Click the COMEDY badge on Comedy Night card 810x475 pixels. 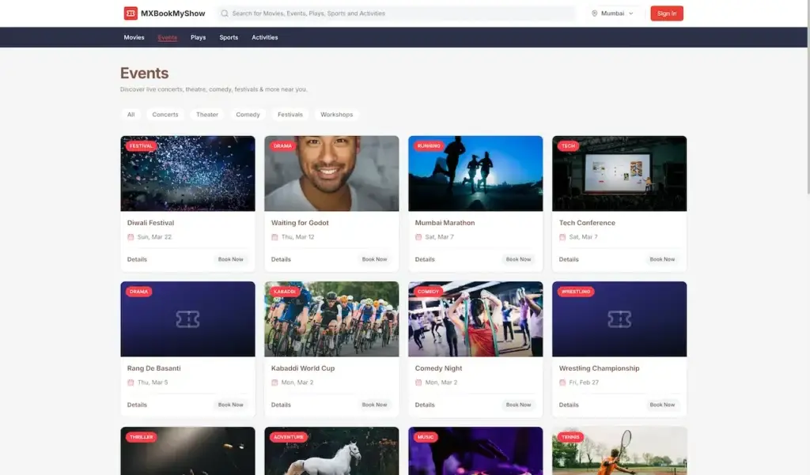(428, 292)
